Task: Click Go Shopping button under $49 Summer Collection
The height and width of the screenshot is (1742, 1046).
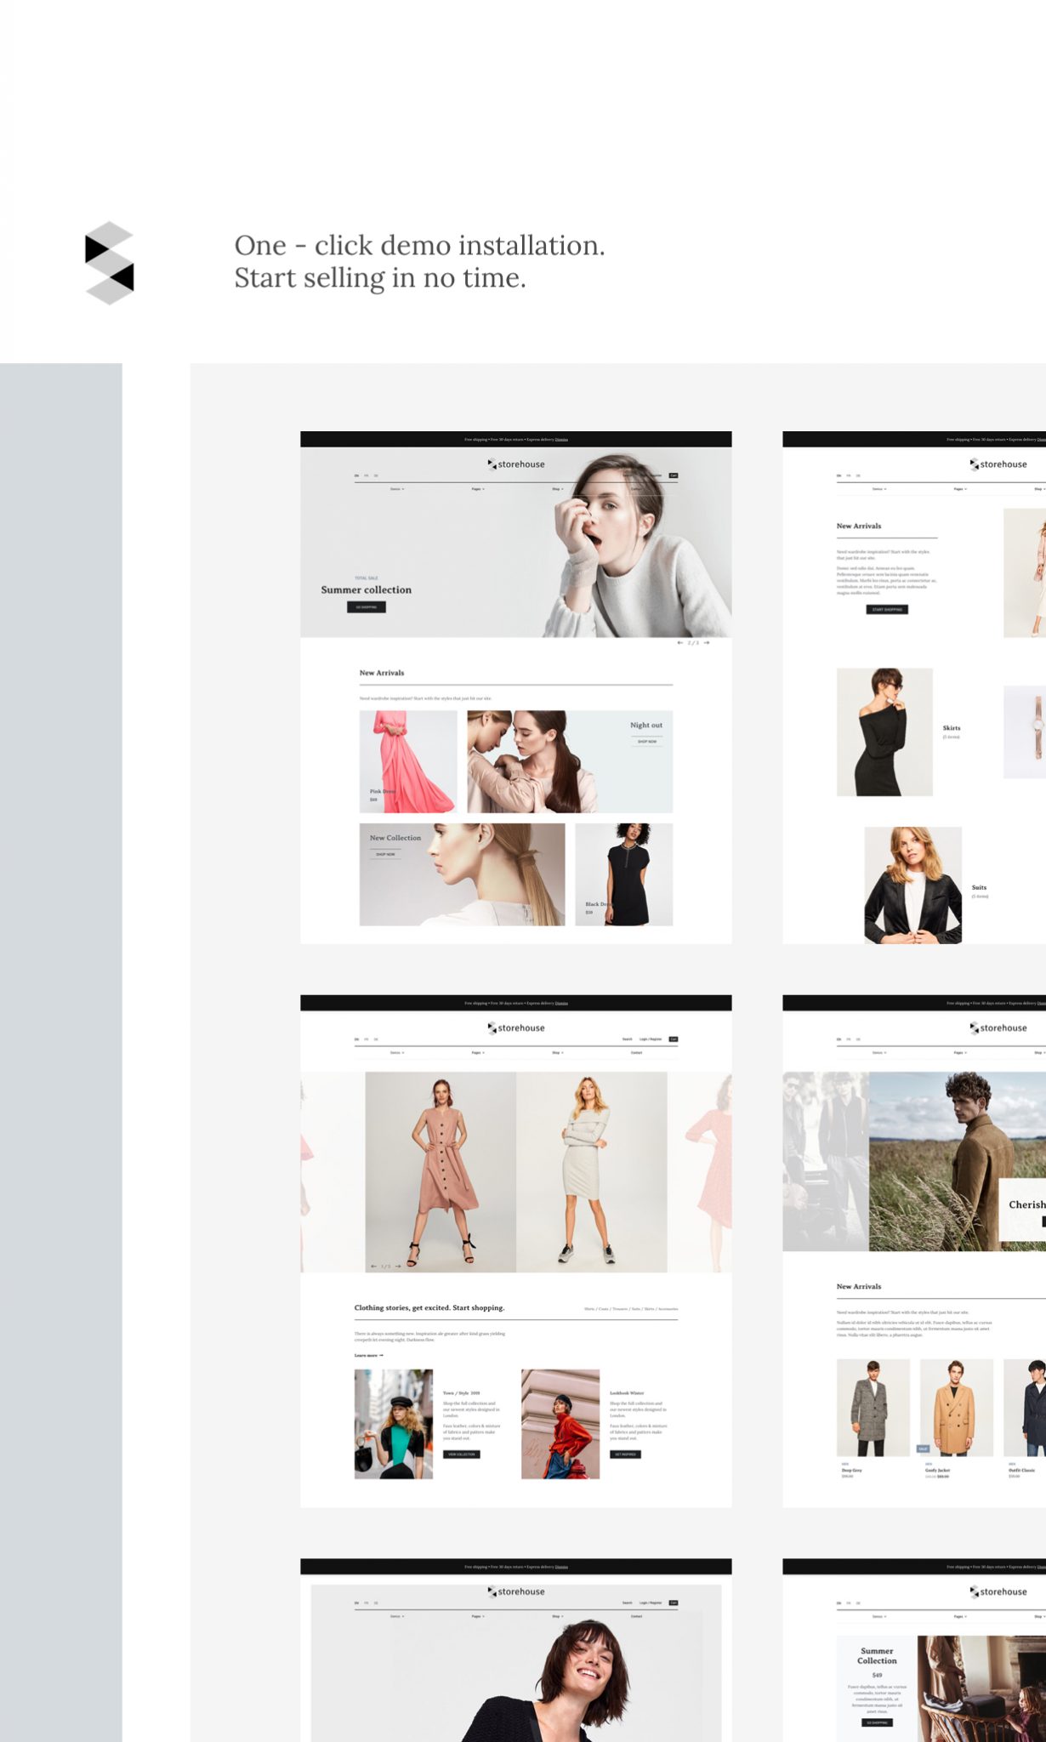Action: [x=878, y=1722]
